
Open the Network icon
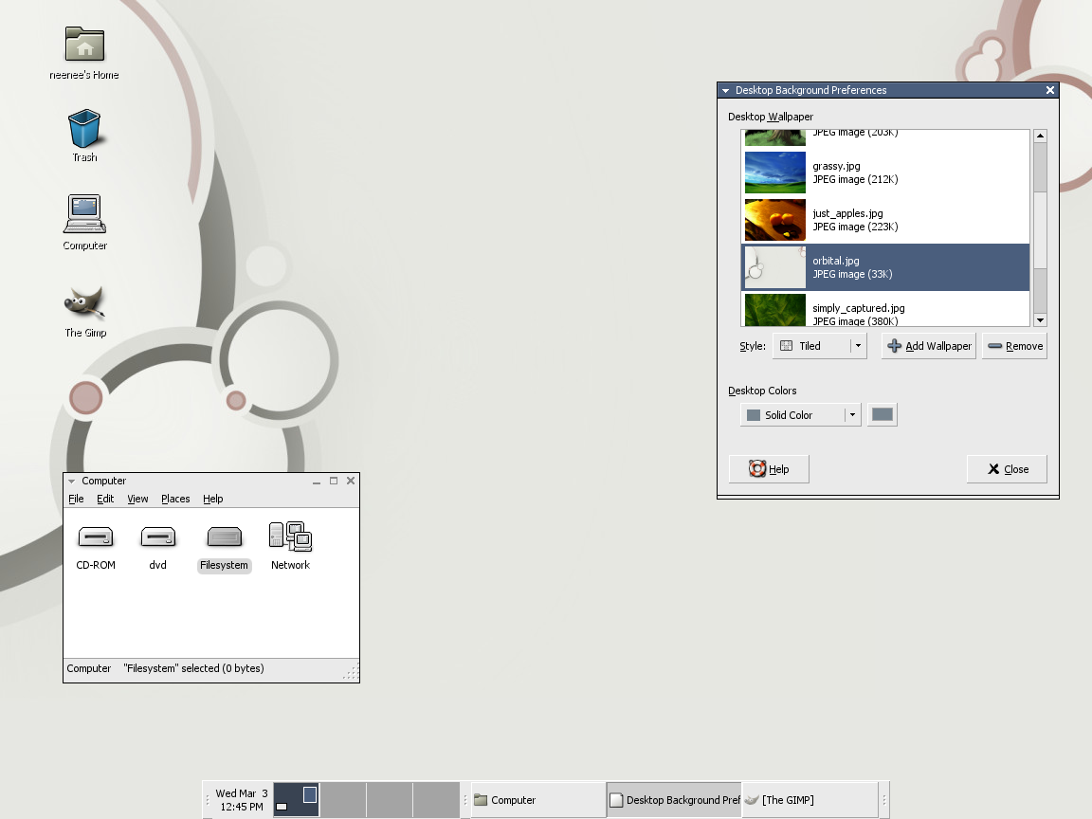point(290,537)
